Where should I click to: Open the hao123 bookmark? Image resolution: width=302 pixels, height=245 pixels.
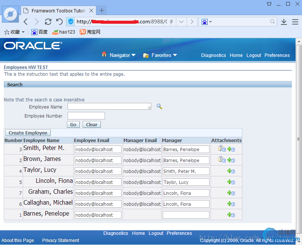click(x=63, y=32)
